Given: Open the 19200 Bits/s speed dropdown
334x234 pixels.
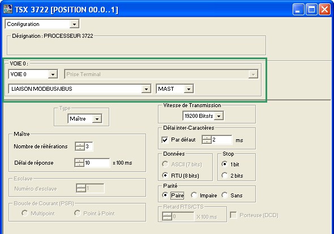Looking at the screenshot, I should [x=219, y=116].
